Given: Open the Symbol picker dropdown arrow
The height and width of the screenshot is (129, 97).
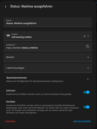Looking at the screenshot, I should click(88, 36).
